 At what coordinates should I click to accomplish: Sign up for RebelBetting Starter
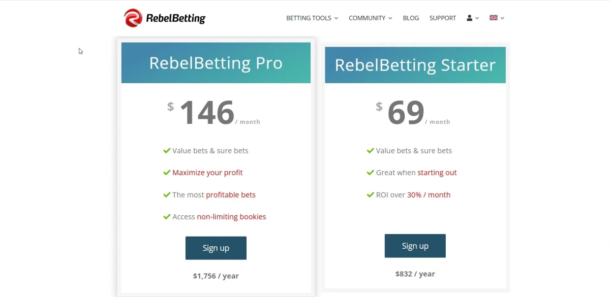[415, 246]
